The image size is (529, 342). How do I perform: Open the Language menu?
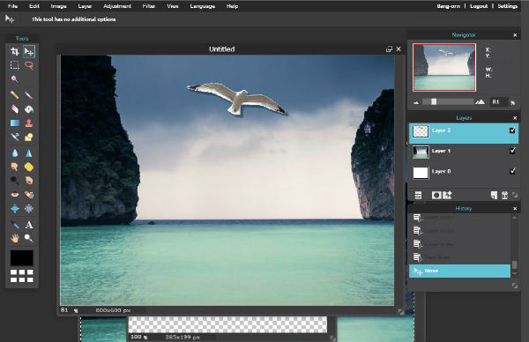point(203,6)
